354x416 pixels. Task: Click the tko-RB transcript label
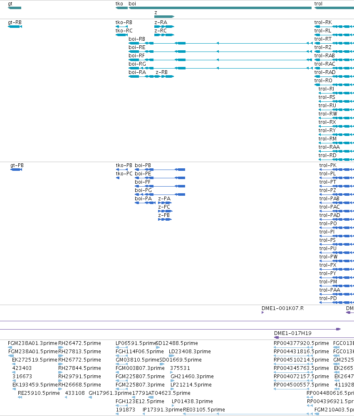[124, 22]
